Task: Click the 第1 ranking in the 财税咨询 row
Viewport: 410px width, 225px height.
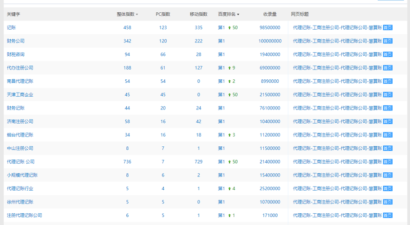Action: [x=222, y=55]
